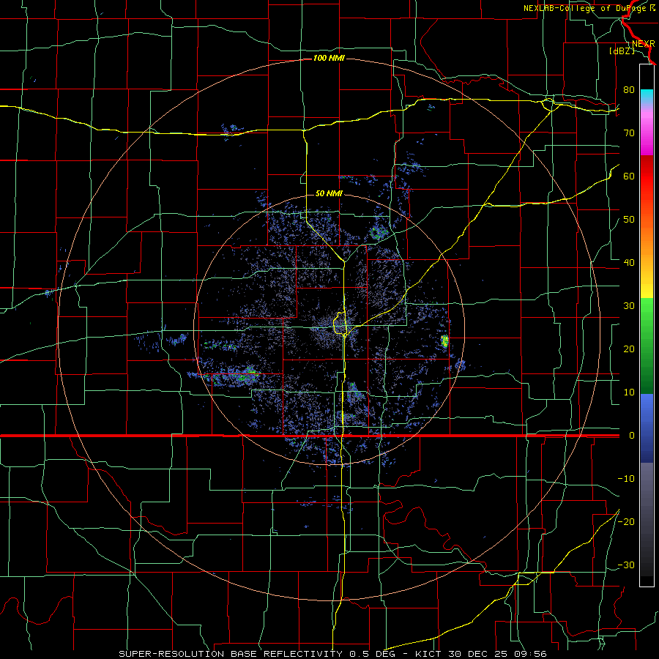
Task: Click the -30 value on the dBZ scale
Action: 626,565
